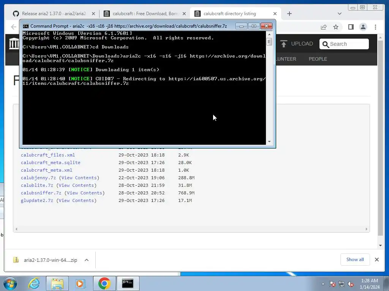Close the Command Prompt window
This screenshot has height=291, width=389.
click(x=266, y=26)
